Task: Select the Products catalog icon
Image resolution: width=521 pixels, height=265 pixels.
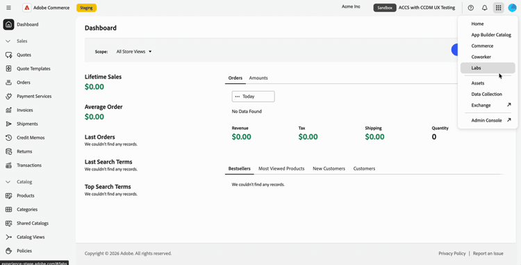Action: coord(9,196)
